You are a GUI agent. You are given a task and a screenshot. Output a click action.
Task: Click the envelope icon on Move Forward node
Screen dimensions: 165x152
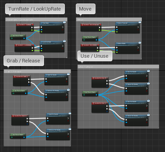(x=140, y=22)
